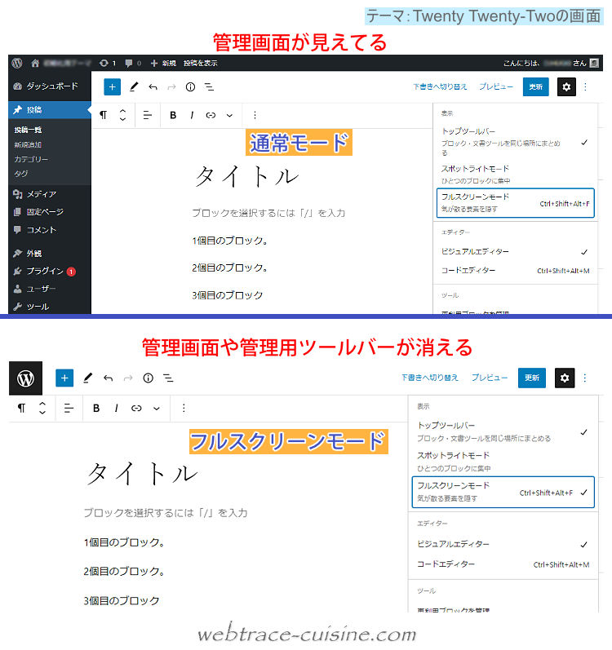612x650 pixels.
Task: Select コードエディター in the upper options menu
Action: [516, 270]
